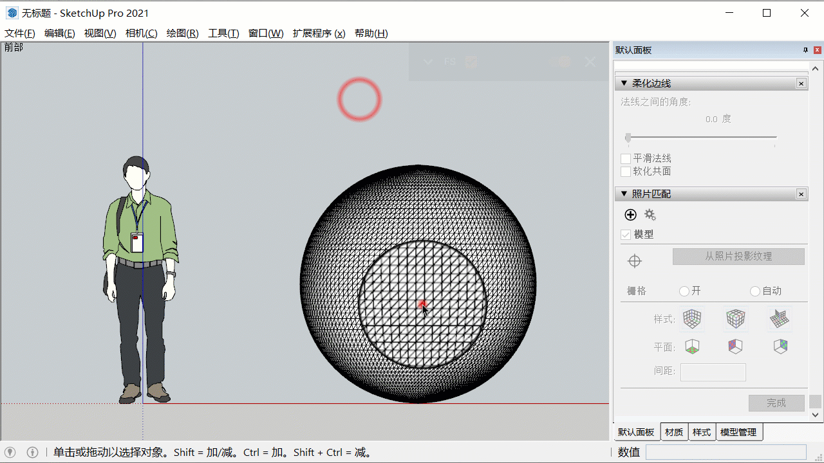Screen dimensions: 824x463
Task: Click the panel scrollbar up arrow
Action: [816, 68]
